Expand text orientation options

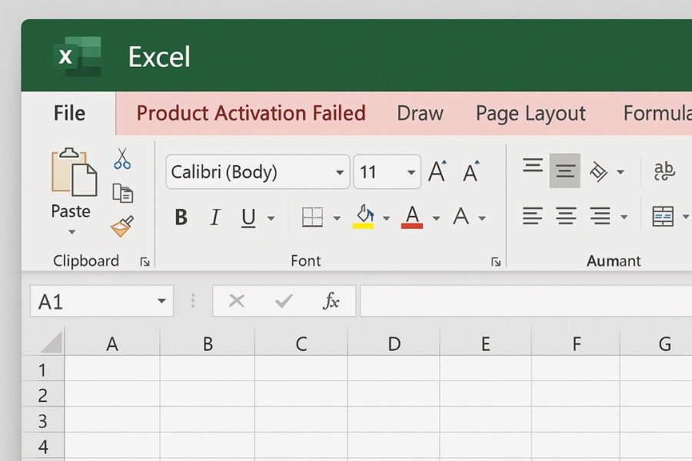(620, 172)
